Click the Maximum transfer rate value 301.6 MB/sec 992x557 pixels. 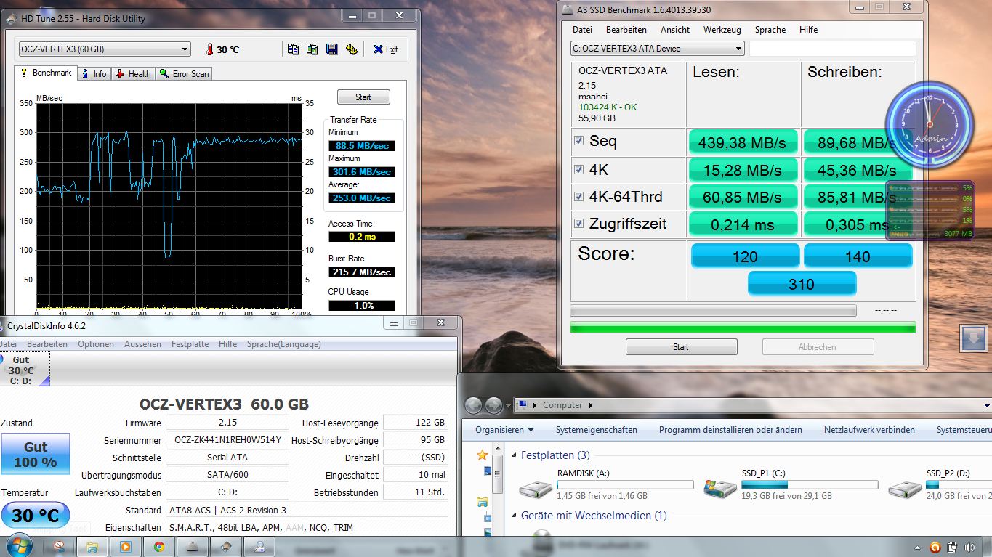pos(362,172)
